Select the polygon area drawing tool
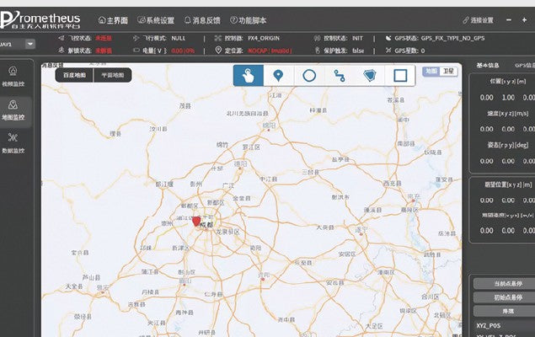 click(370, 75)
